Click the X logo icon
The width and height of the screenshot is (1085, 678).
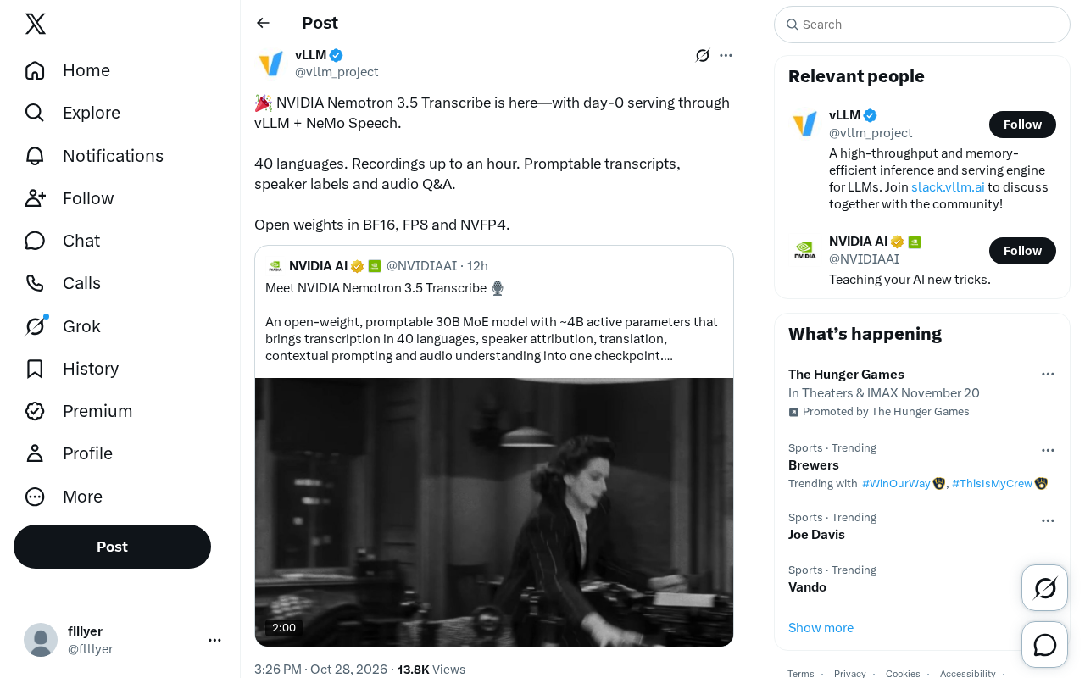[x=36, y=24]
